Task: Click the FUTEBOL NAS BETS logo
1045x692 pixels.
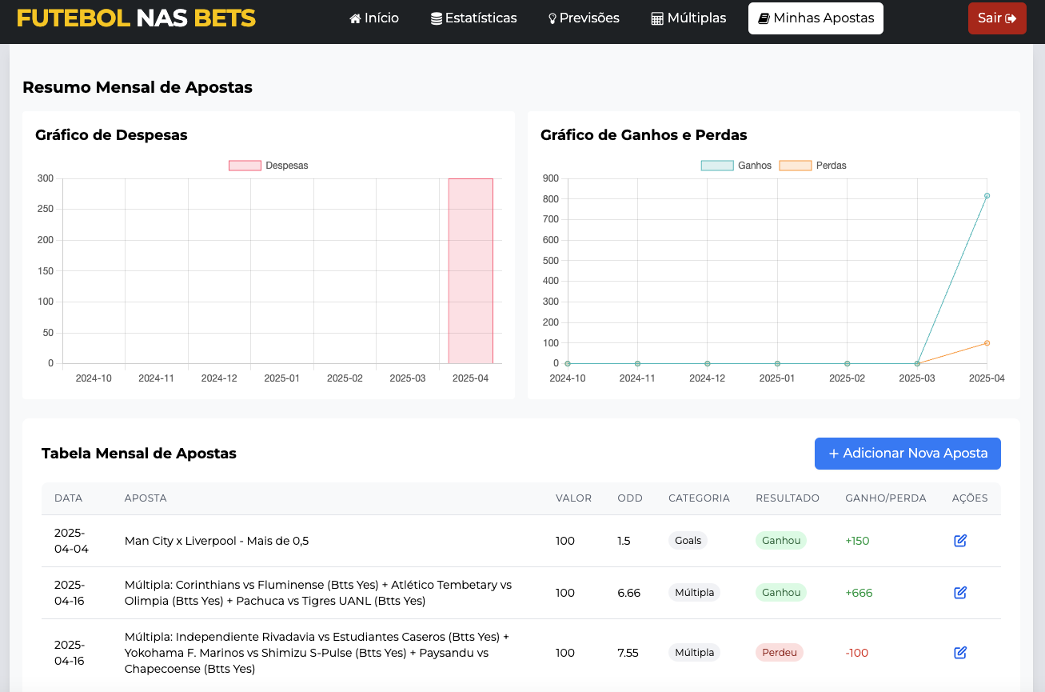Action: (x=136, y=18)
